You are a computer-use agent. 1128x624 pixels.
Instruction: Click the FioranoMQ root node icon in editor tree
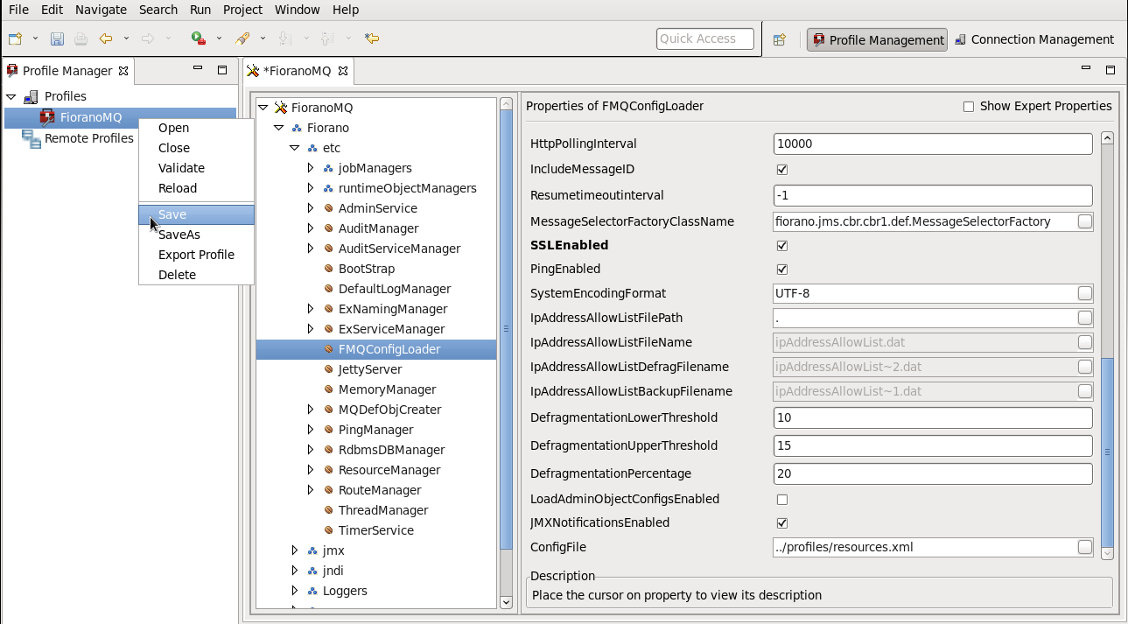tap(281, 108)
